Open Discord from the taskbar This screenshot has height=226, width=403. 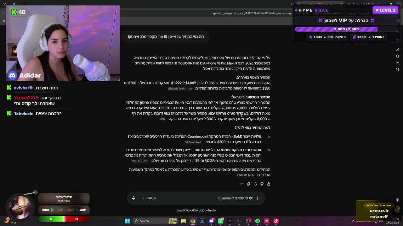tap(211, 221)
